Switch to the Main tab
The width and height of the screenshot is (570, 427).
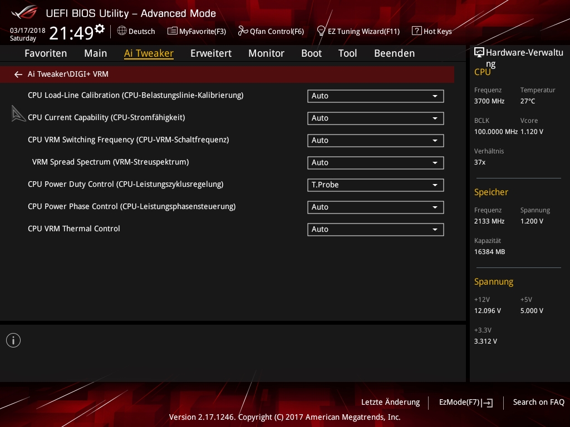[96, 53]
